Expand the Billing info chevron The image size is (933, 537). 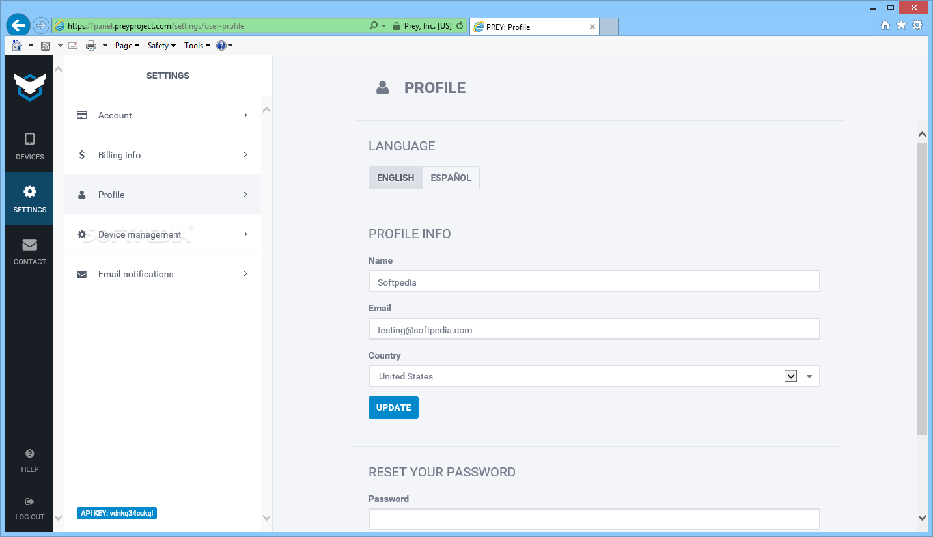point(245,155)
